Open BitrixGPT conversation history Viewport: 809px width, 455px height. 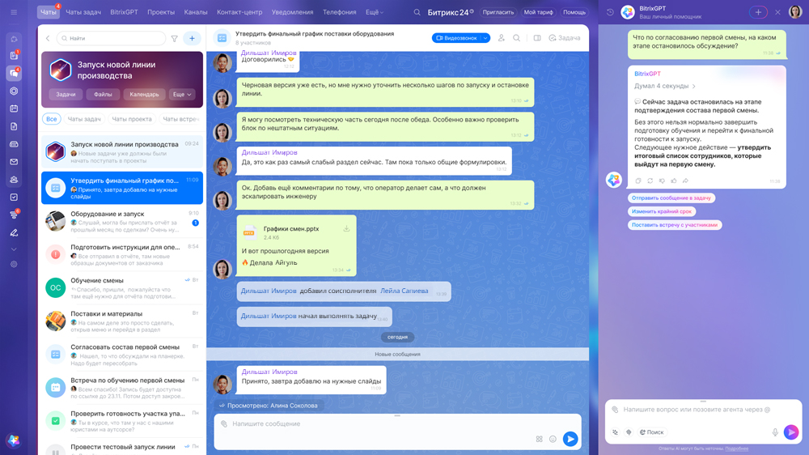tap(610, 12)
